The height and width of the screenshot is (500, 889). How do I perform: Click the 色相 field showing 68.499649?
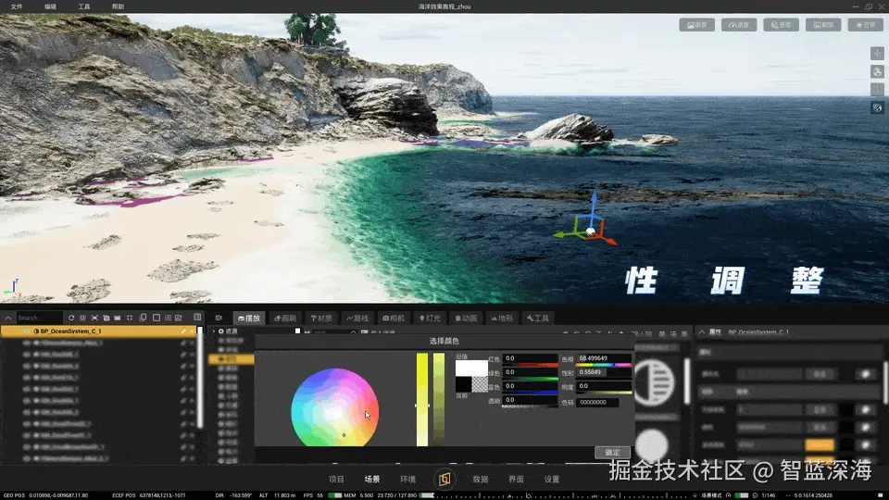(604, 358)
